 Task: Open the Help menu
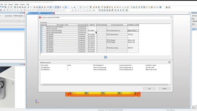[x=28, y=4]
